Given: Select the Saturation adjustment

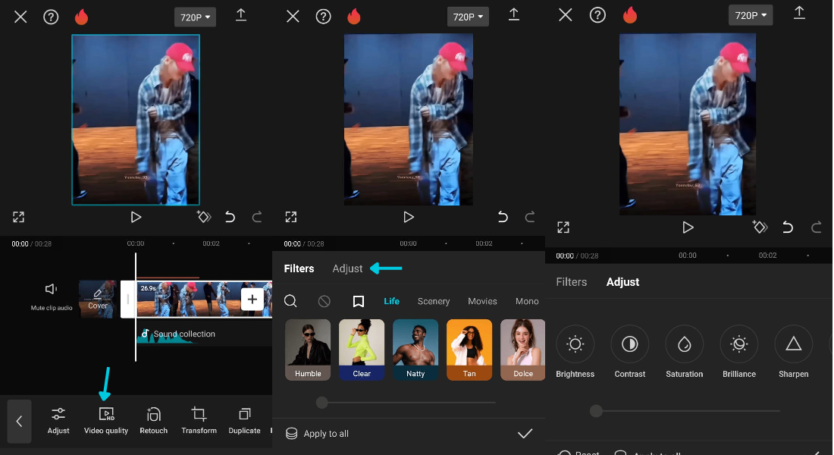Looking at the screenshot, I should (684, 352).
